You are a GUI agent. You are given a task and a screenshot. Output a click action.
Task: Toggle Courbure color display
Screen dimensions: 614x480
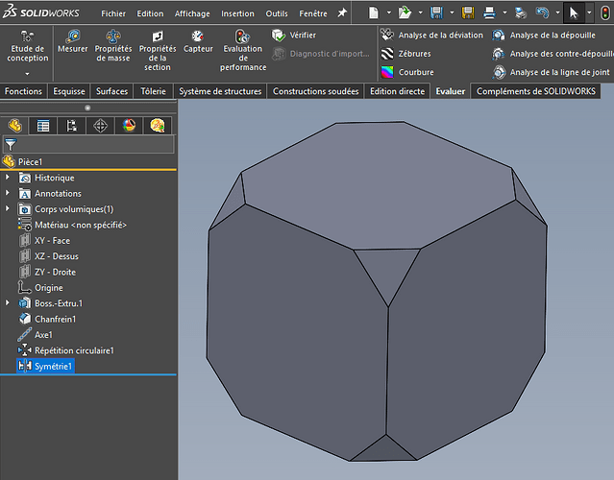click(x=407, y=72)
